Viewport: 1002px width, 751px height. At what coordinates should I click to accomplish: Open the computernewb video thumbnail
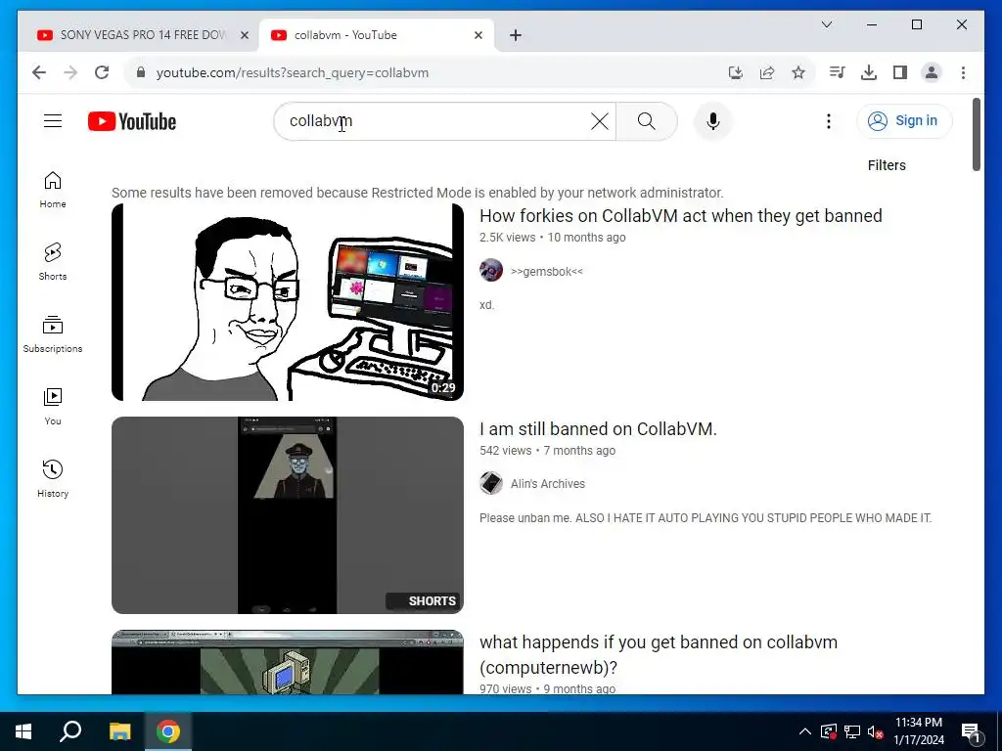288,662
